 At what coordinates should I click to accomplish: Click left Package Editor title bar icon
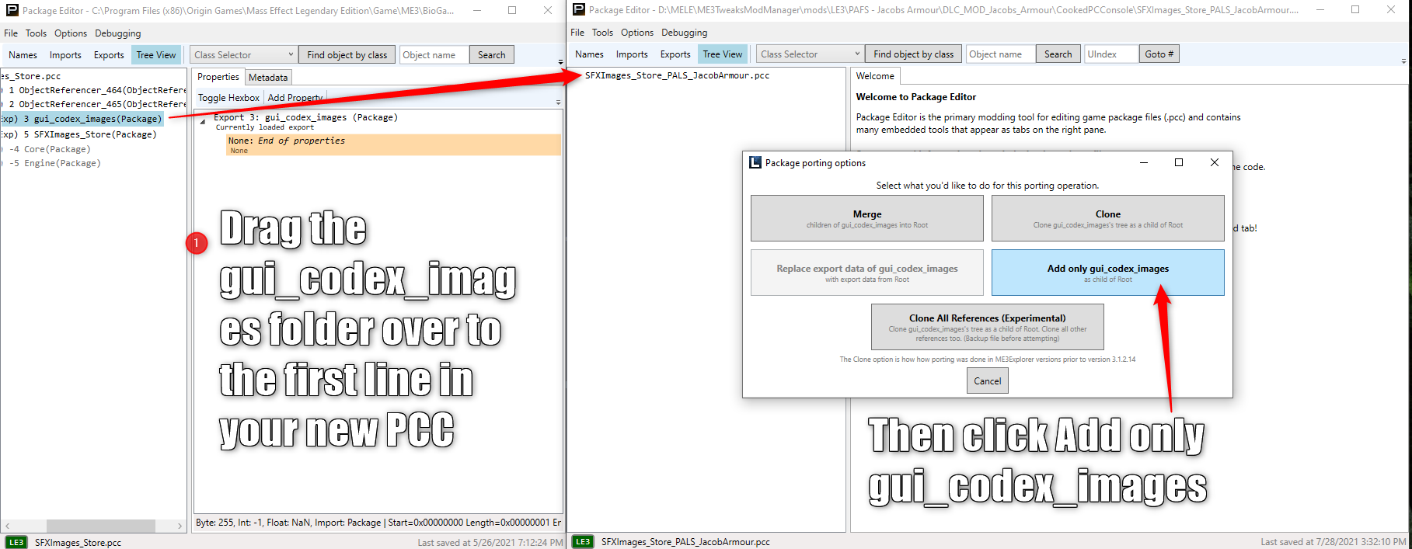[x=12, y=11]
